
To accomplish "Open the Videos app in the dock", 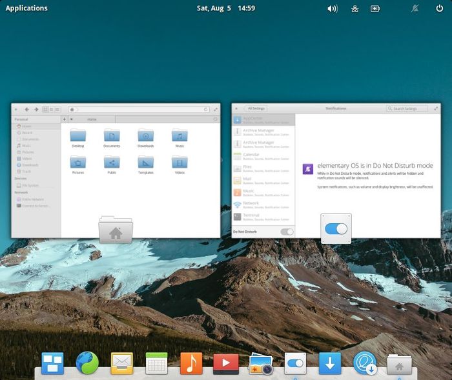I will coord(226,363).
